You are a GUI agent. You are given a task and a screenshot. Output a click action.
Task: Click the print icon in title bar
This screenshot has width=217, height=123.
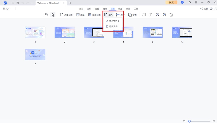[x=18, y=3]
